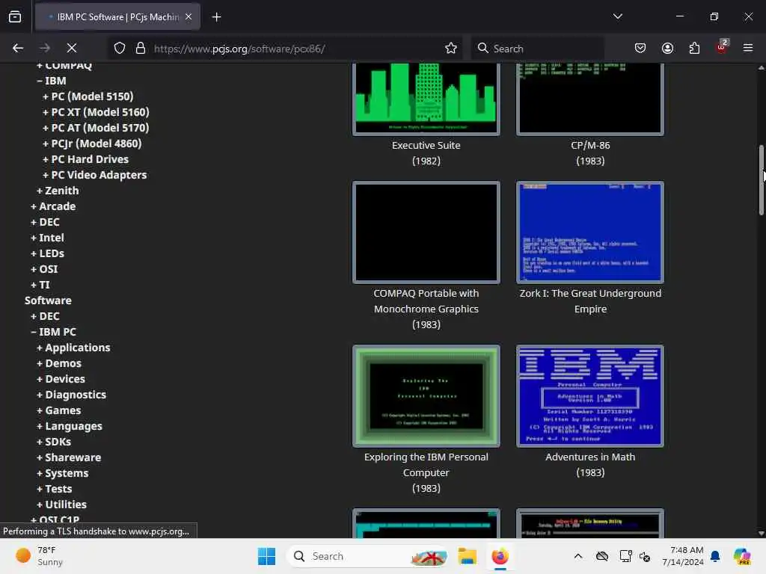Open Adventures in Math thumbnail
This screenshot has width=766, height=574.
coord(590,396)
